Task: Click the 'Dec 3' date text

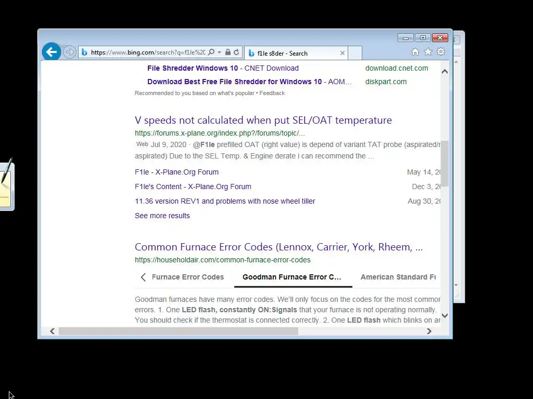Action: click(x=426, y=187)
